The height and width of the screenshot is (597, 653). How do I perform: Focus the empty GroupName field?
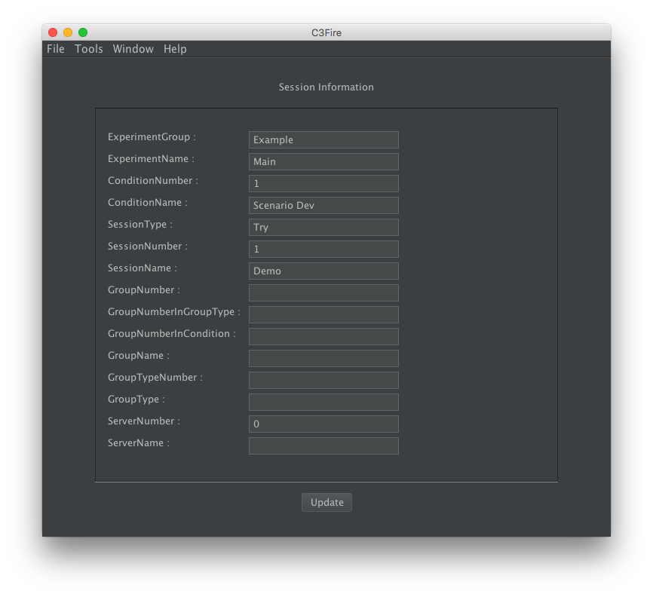323,359
